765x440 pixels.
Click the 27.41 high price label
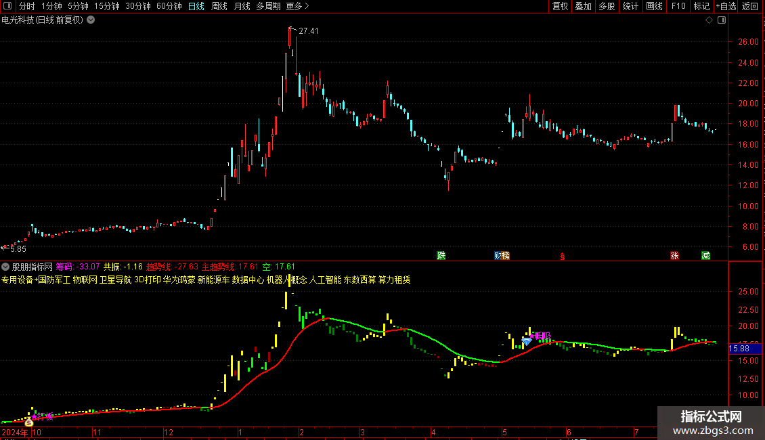point(308,31)
